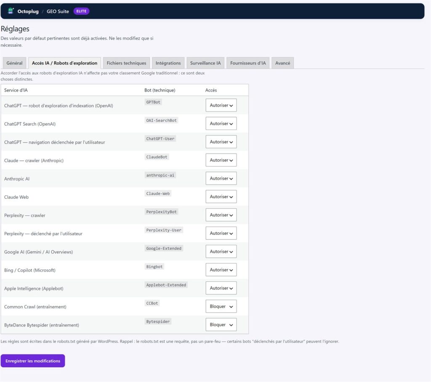Image resolution: width=431 pixels, height=382 pixels.
Task: Open access dropdown for GPTBot
Action: 221,105
